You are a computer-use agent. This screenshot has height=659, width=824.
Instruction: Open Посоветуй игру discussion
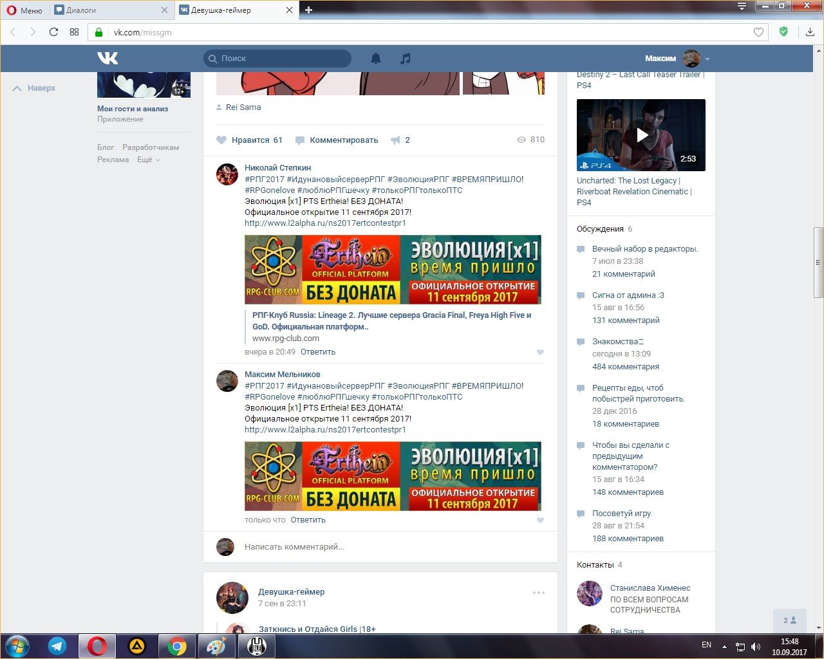(x=621, y=514)
